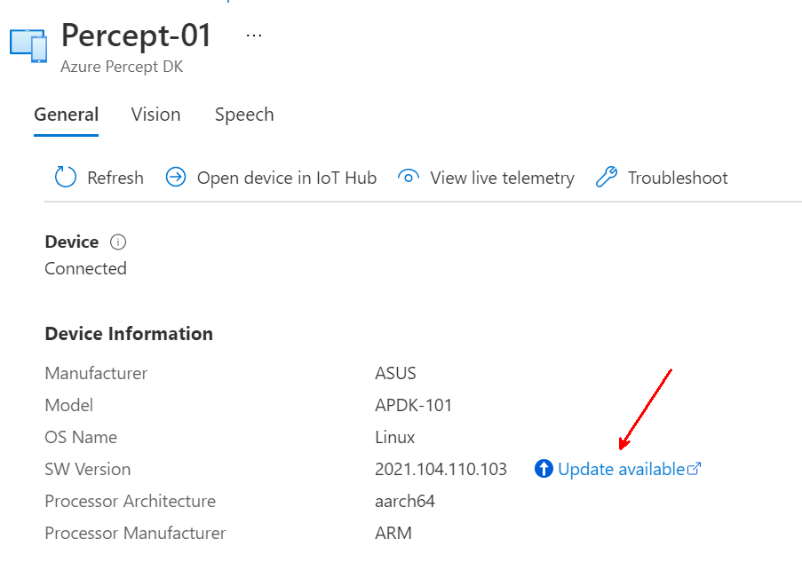
Task: Switch to the General tab
Action: pos(66,115)
